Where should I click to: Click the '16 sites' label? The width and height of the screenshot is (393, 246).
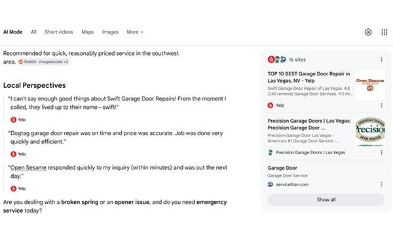click(x=297, y=60)
